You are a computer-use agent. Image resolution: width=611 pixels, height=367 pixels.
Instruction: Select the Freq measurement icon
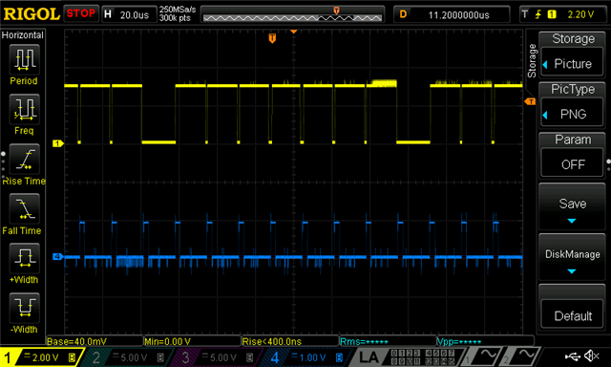pos(25,108)
